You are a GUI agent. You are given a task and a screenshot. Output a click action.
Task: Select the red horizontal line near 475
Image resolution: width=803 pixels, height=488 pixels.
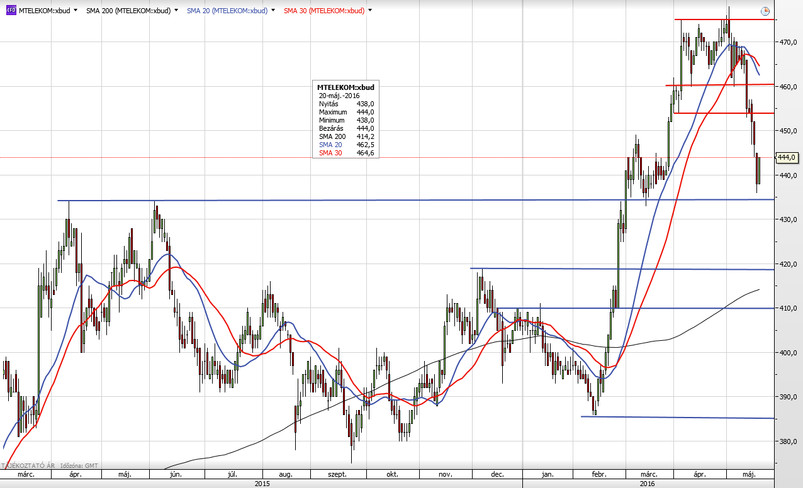tap(724, 19)
